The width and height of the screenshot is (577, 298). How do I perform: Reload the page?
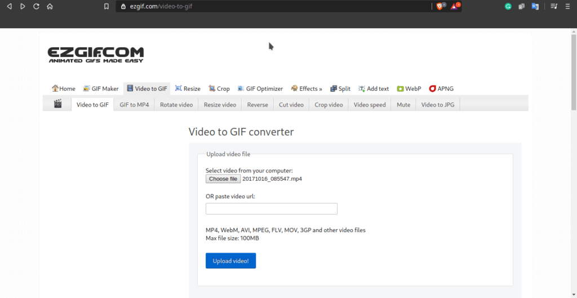(x=36, y=6)
